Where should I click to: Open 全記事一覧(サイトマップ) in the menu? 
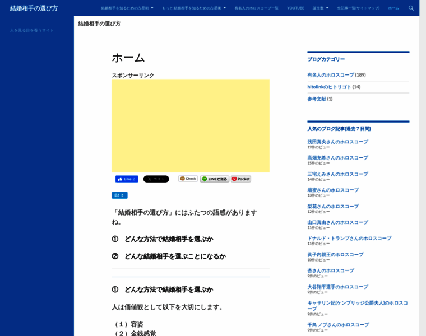point(358,8)
